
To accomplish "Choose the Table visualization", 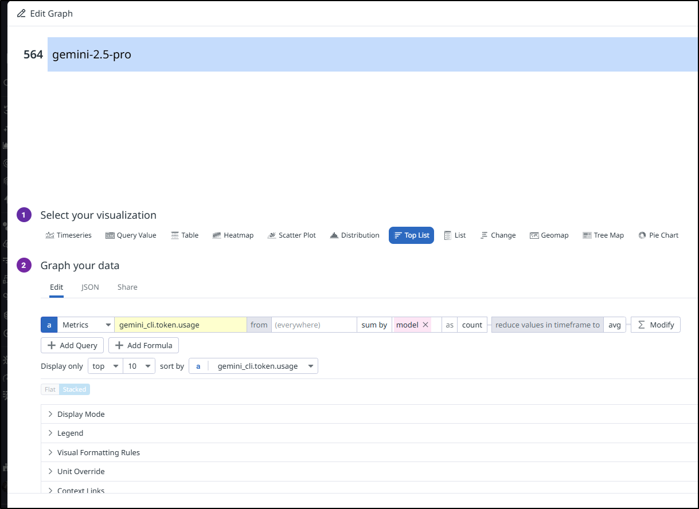I will 185,235.
